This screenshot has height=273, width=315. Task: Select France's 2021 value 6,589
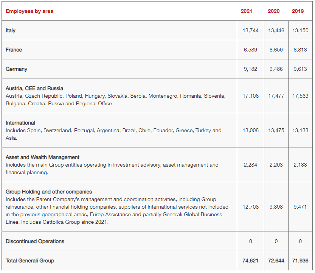250,50
